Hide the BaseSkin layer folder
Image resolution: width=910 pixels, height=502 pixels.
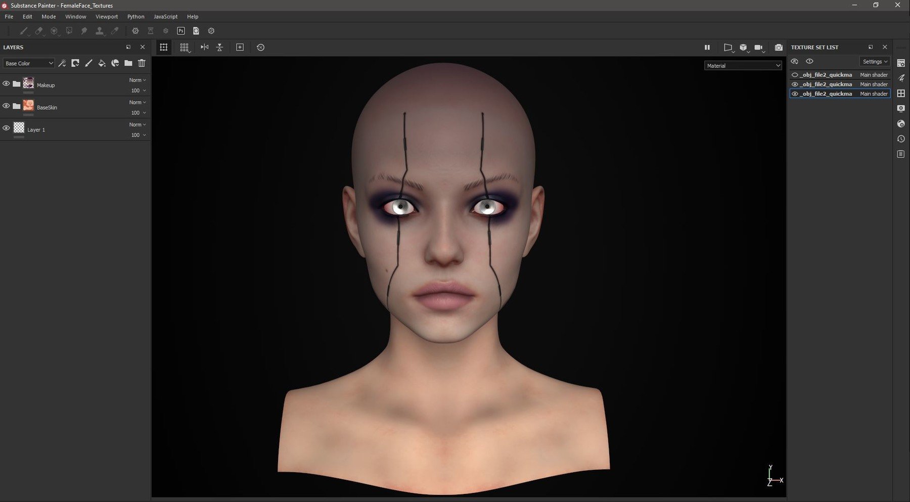[6, 106]
